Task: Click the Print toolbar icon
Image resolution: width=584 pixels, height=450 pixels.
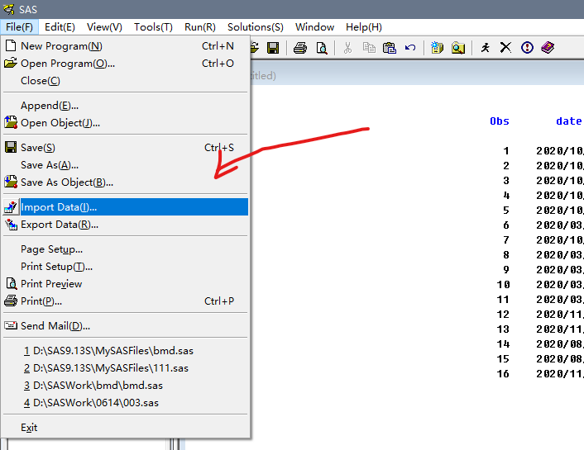Action: click(300, 48)
